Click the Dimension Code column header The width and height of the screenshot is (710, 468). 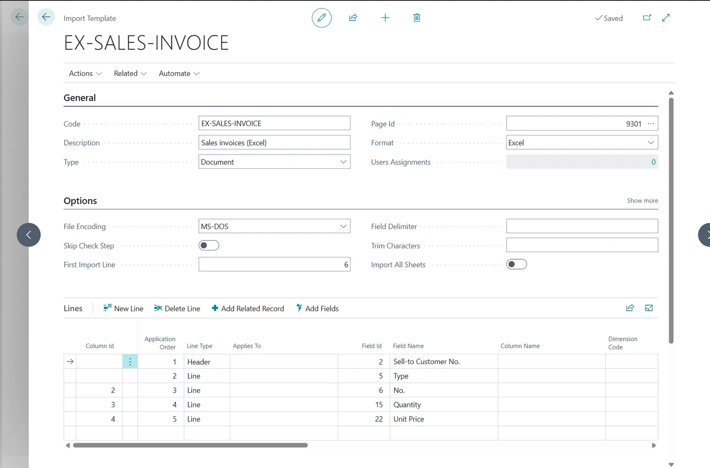tap(623, 343)
